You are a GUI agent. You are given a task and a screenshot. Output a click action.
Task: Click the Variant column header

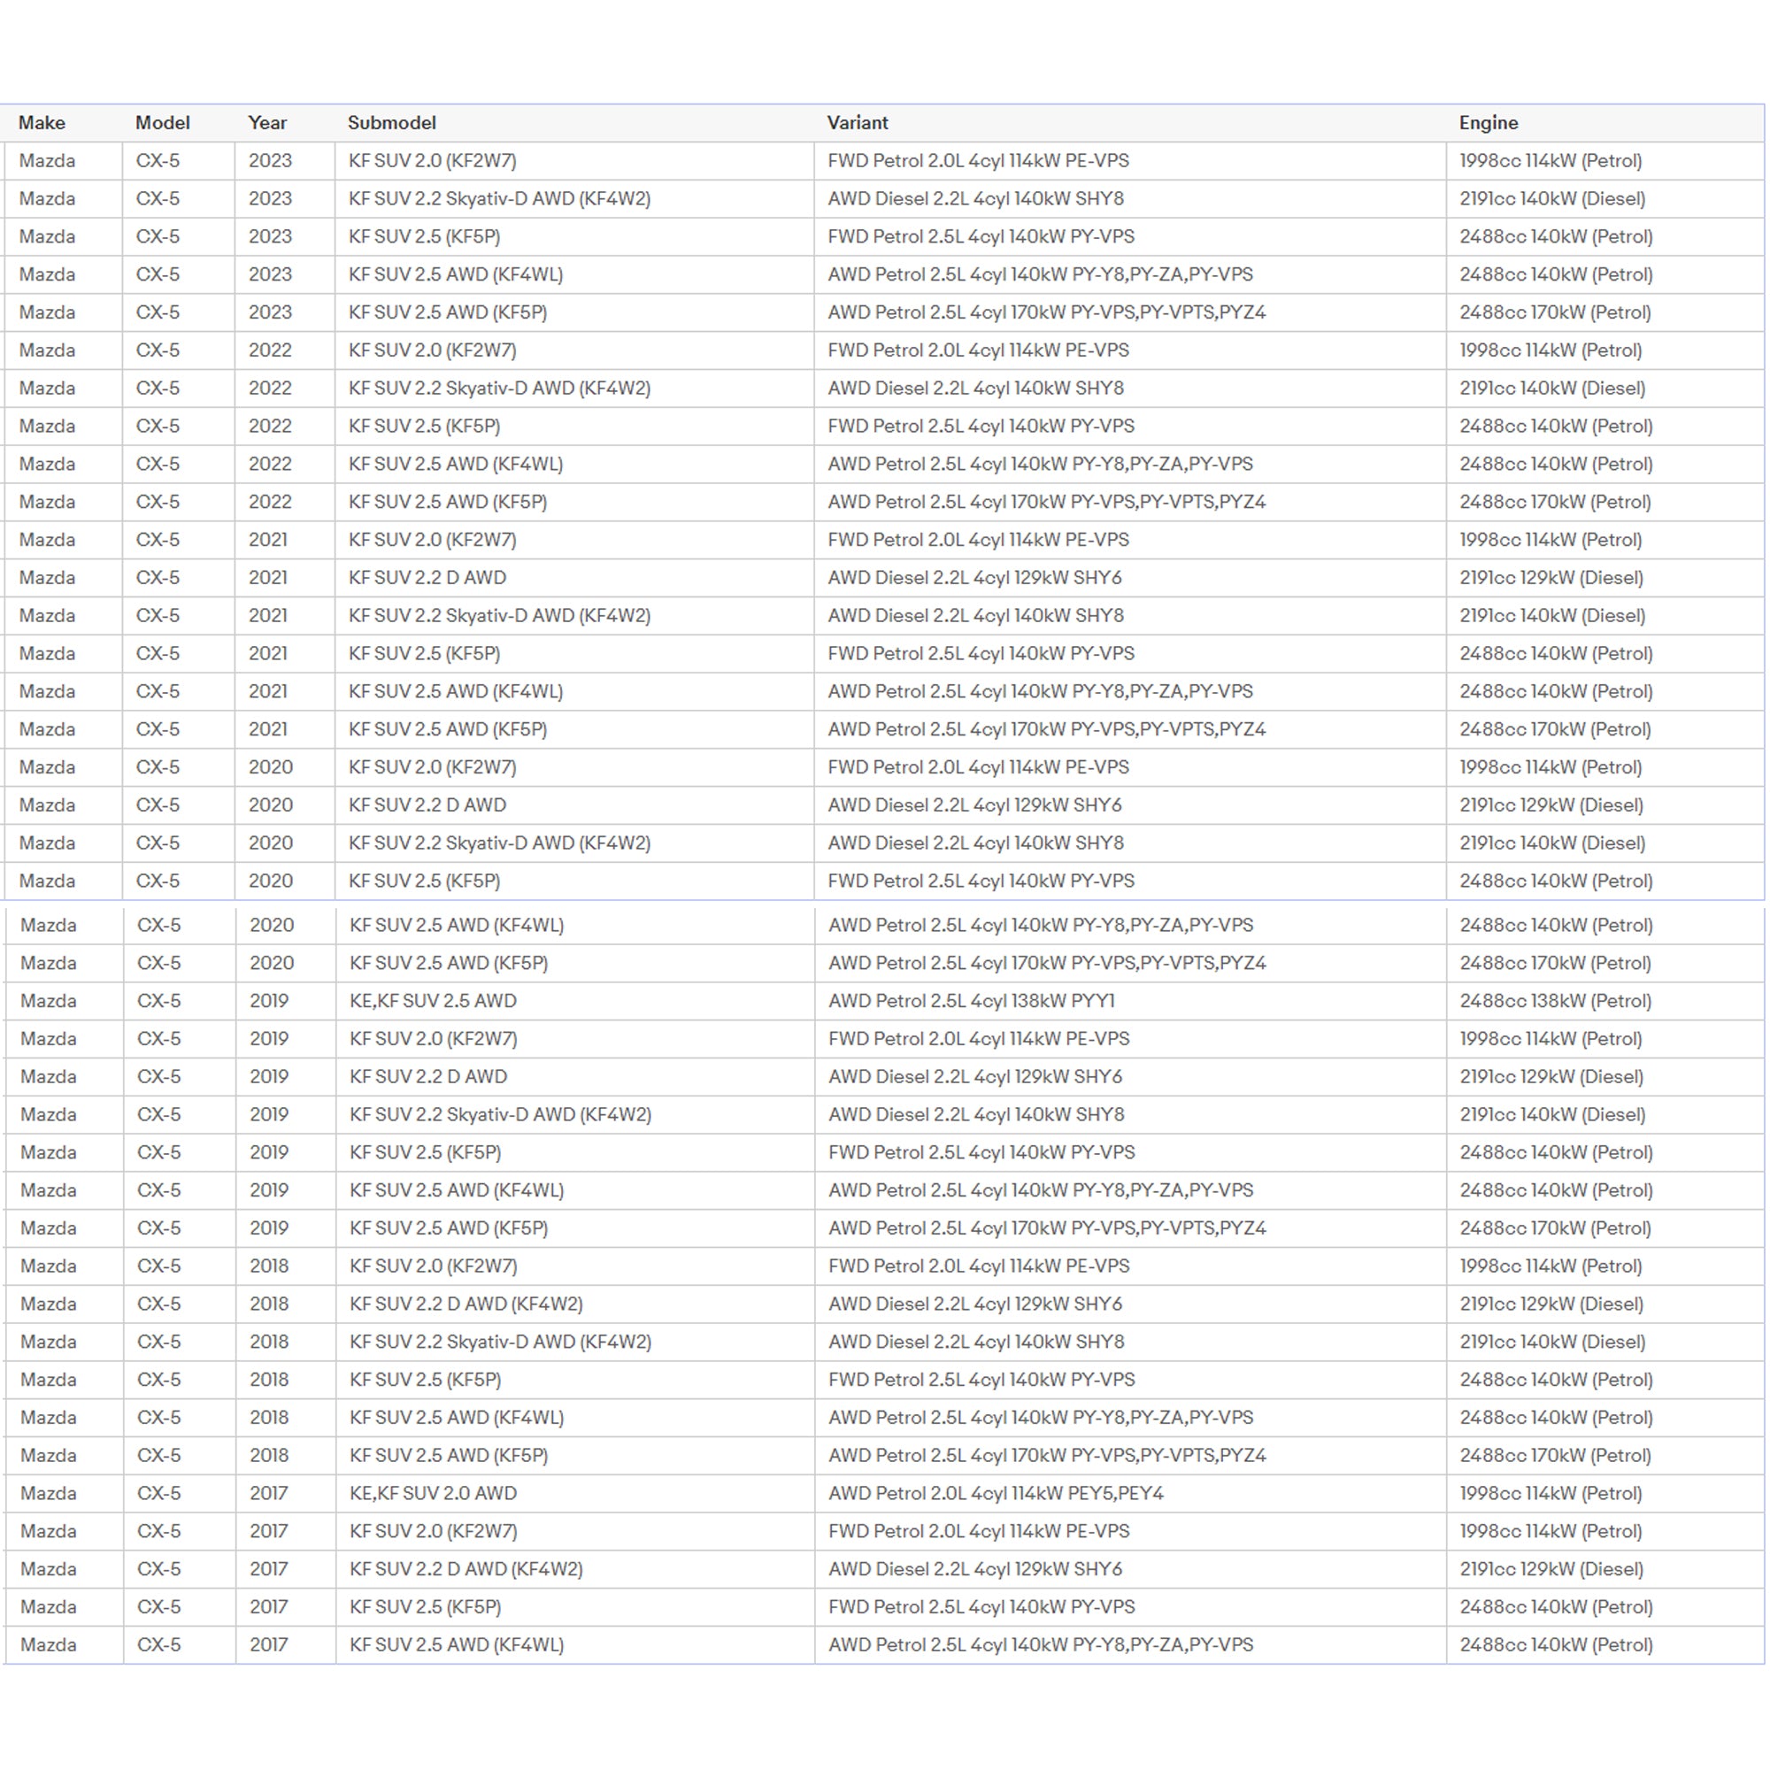[857, 123]
